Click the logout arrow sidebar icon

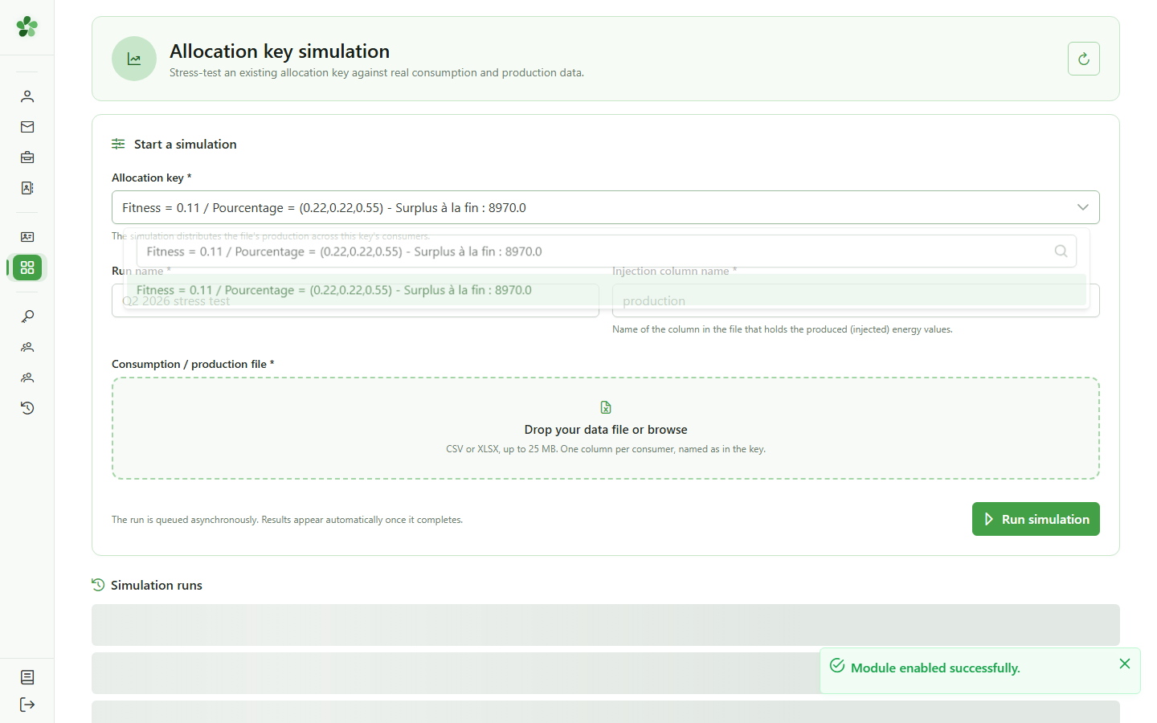tap(27, 705)
